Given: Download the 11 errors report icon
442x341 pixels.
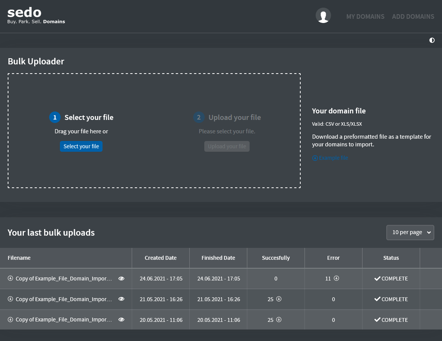Looking at the screenshot, I should point(336,279).
